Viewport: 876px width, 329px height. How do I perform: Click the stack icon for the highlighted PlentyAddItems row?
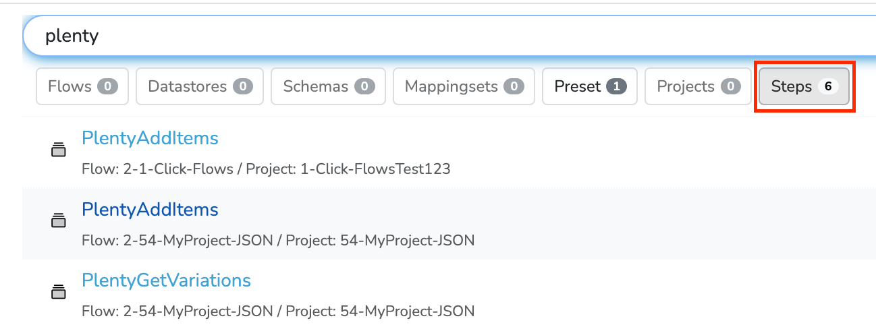click(59, 220)
